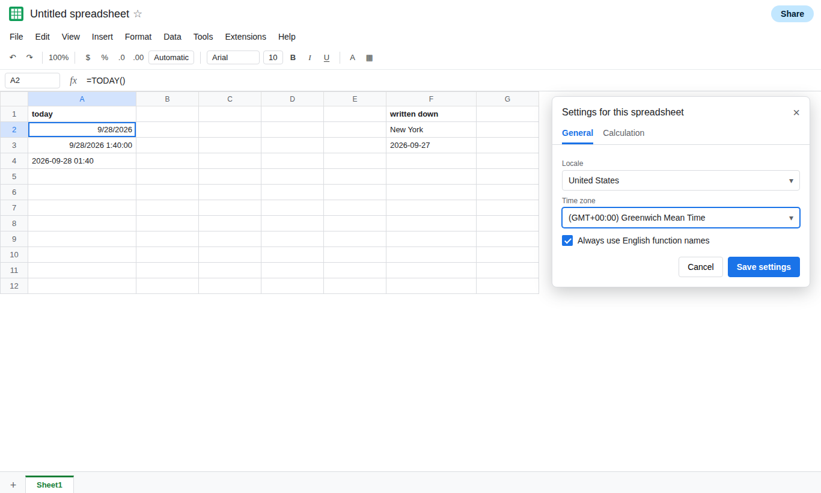Image resolution: width=821 pixels, height=493 pixels.
Task: Open the View menu
Action: pos(71,37)
